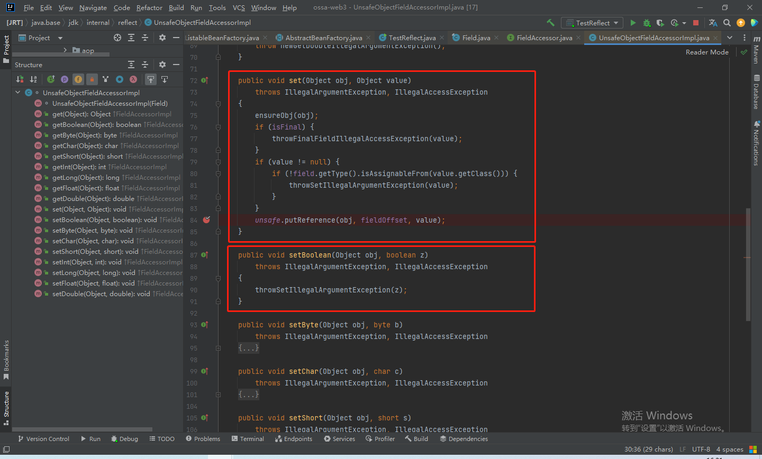Run TestReflect with coverage

(660, 23)
